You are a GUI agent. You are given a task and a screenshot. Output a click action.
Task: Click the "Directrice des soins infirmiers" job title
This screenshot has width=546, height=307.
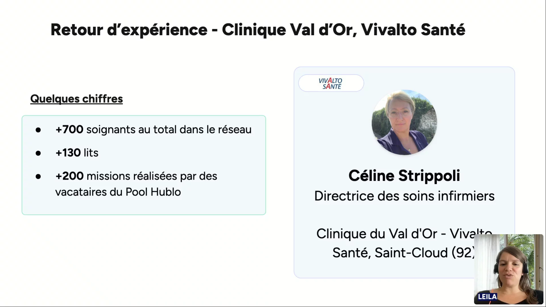click(404, 196)
